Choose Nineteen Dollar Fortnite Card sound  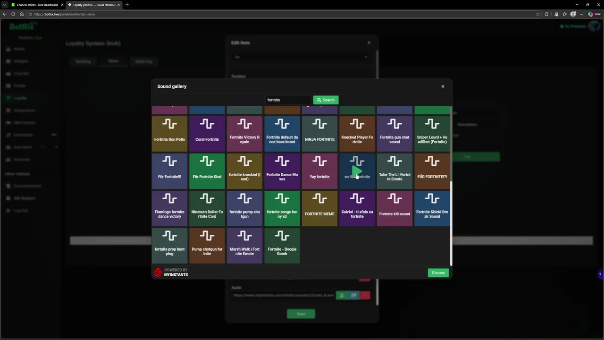click(x=207, y=208)
